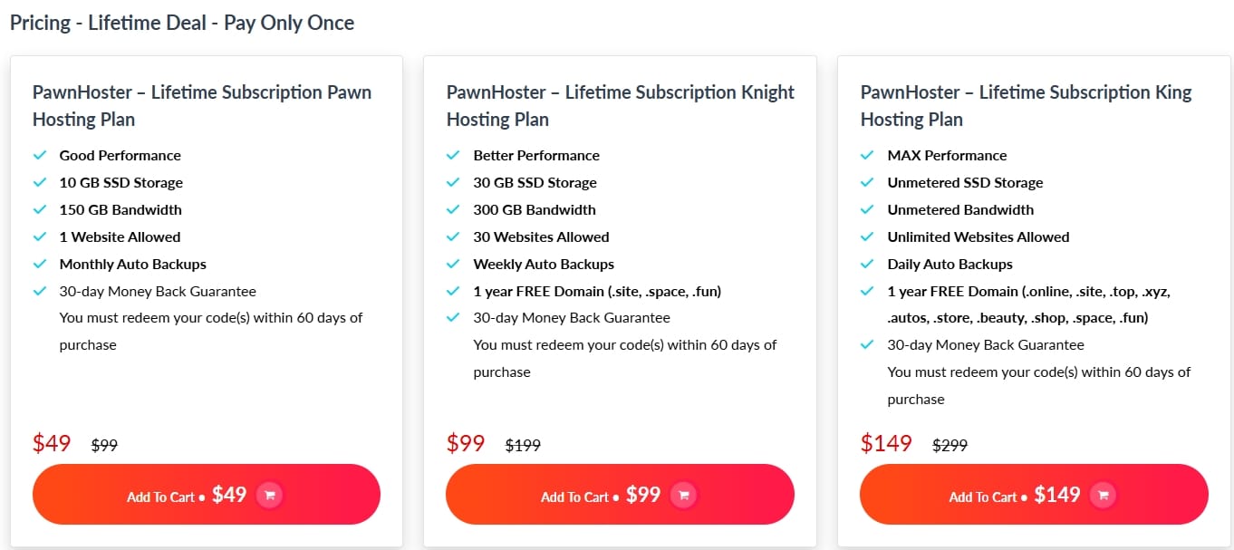Add the Knight plan to cart for $99
The width and height of the screenshot is (1234, 550).
[620, 495]
